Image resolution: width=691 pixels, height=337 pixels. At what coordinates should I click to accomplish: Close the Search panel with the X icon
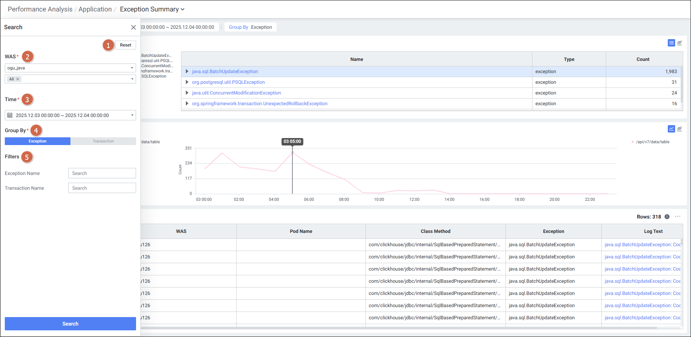click(x=133, y=27)
